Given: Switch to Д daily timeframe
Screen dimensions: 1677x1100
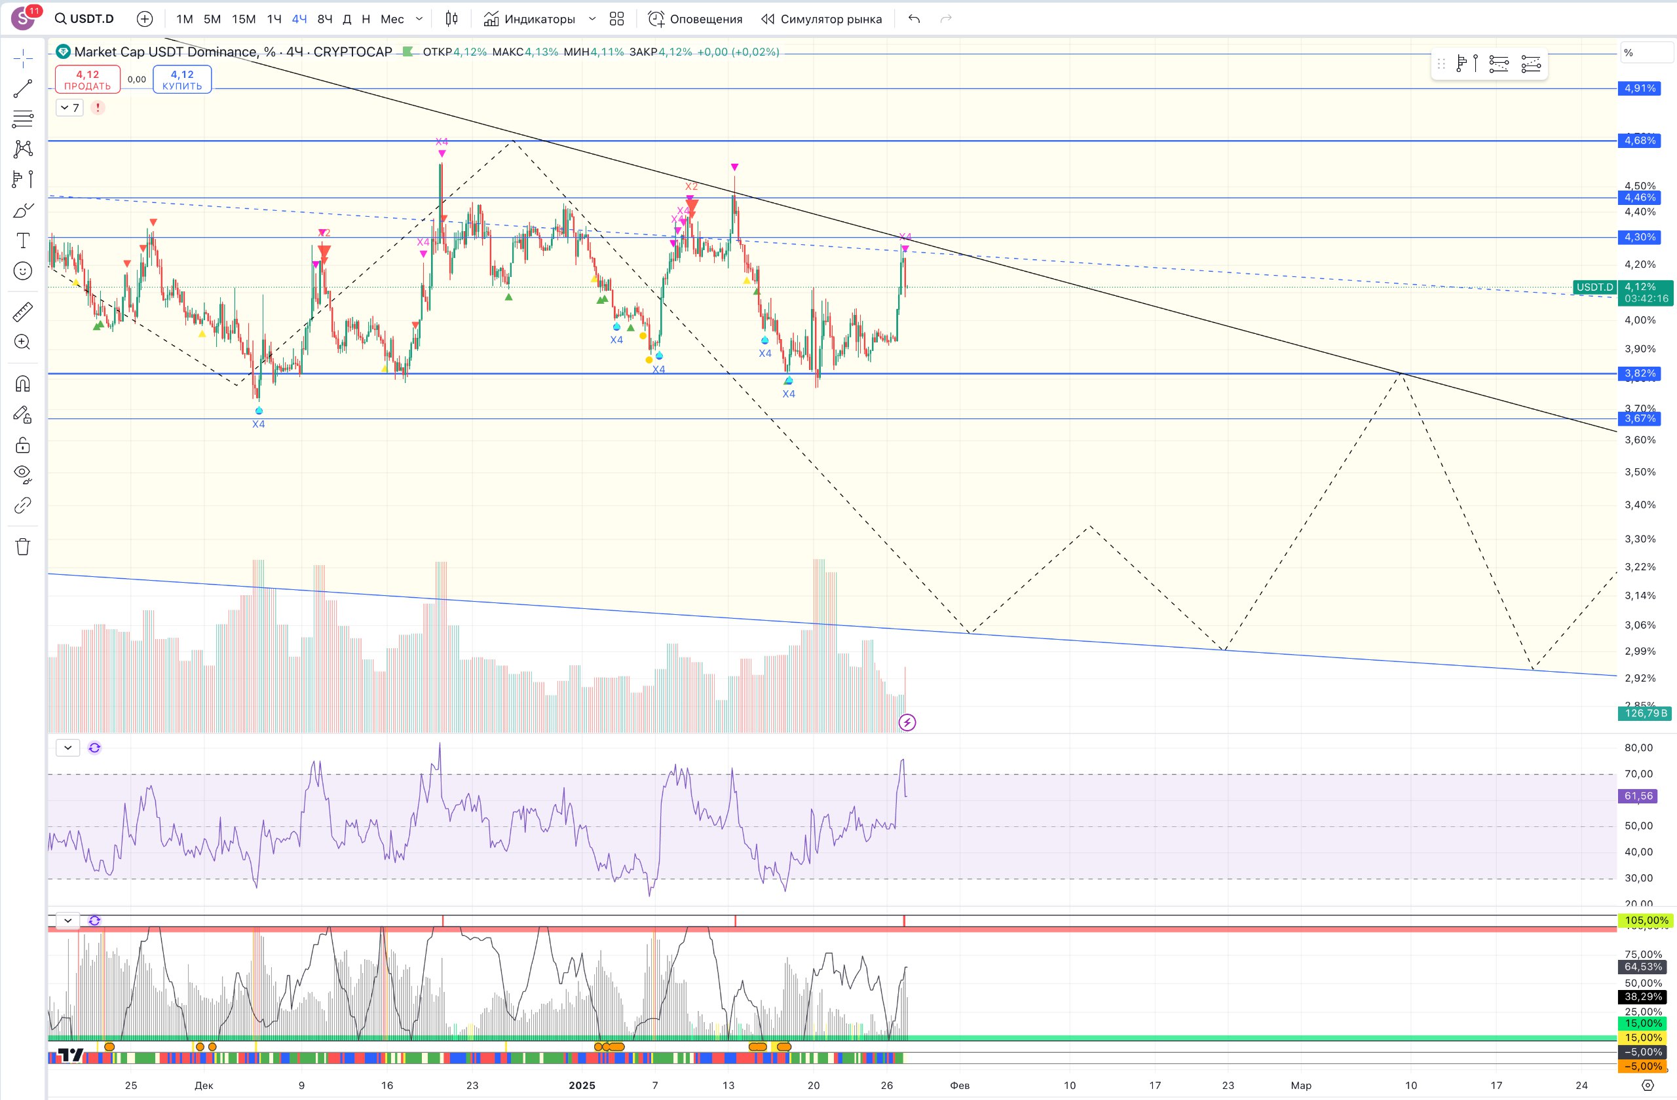Looking at the screenshot, I should [347, 19].
